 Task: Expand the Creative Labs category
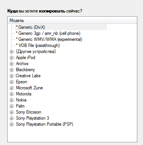tap(11, 76)
